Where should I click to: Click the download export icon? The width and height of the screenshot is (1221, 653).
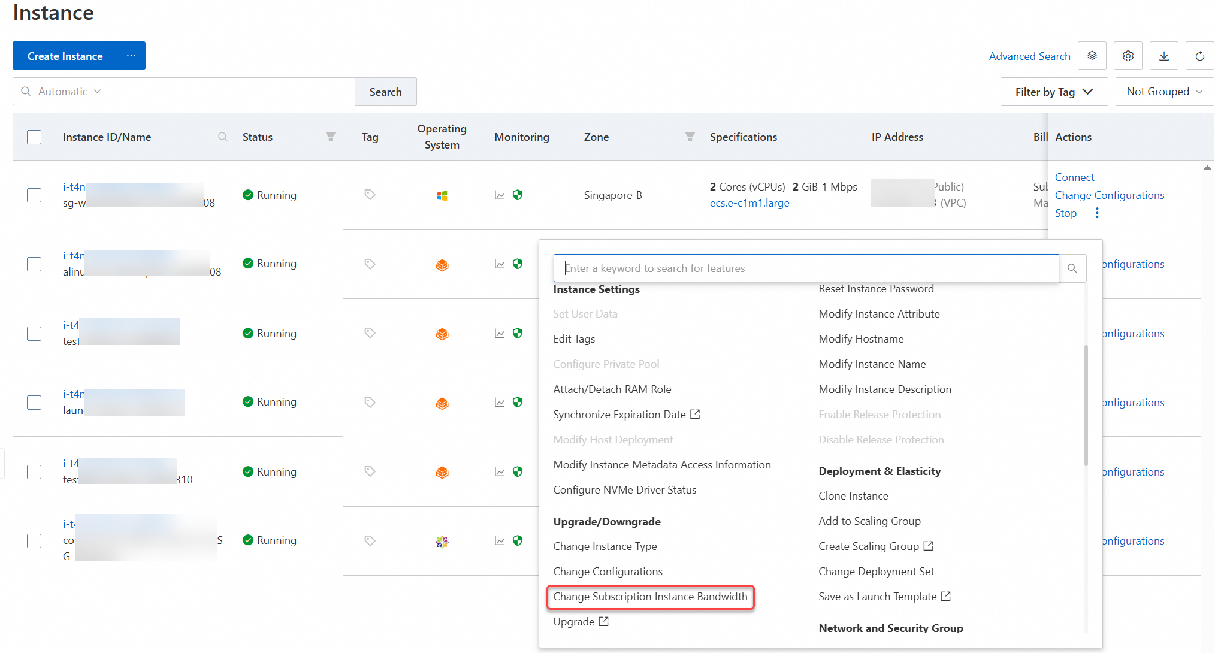coord(1163,56)
